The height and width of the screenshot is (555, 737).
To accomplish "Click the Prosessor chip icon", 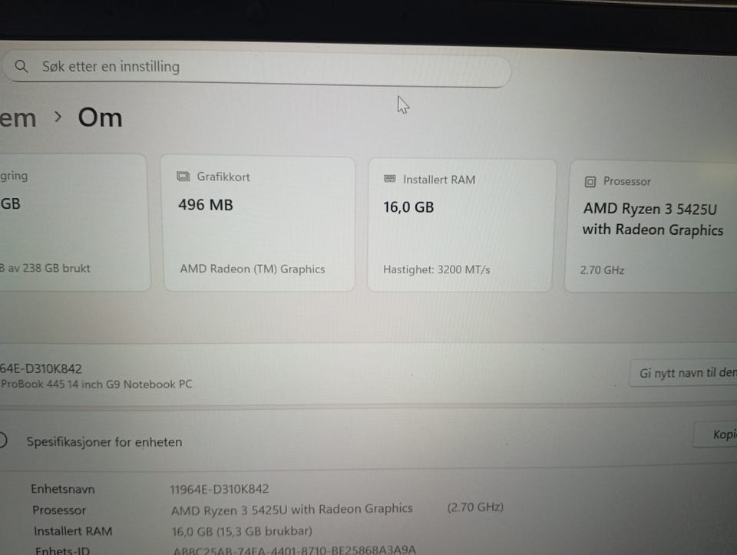I will click(x=590, y=181).
